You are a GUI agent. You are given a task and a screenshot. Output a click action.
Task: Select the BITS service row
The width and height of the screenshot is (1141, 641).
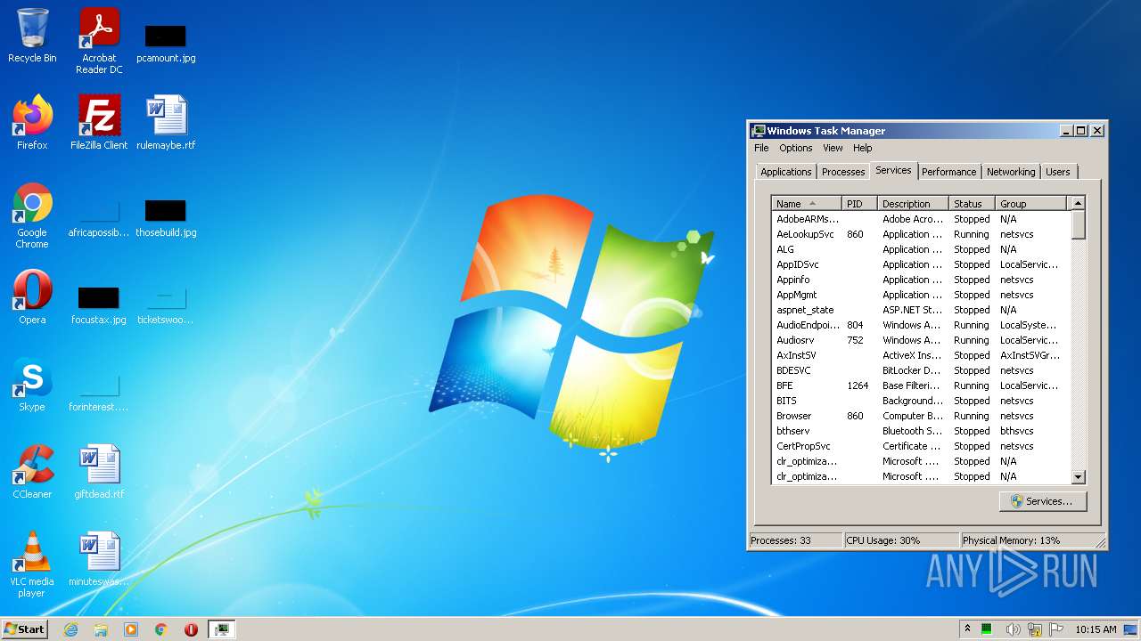(x=921, y=401)
